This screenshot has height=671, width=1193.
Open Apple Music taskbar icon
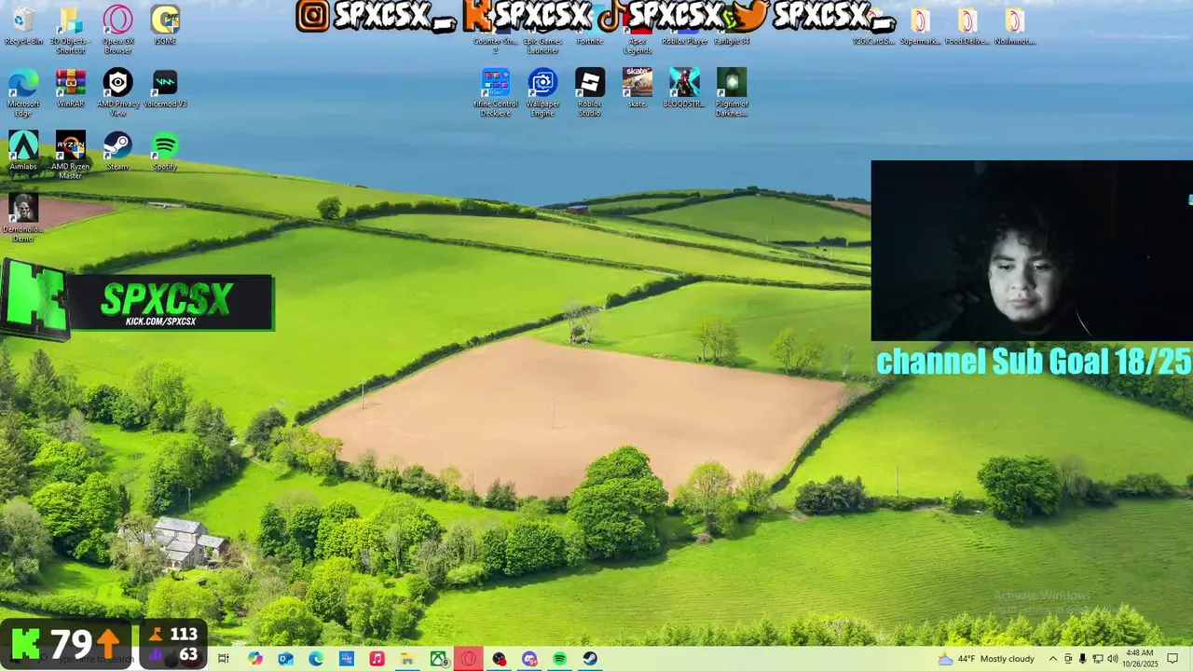coord(377,659)
